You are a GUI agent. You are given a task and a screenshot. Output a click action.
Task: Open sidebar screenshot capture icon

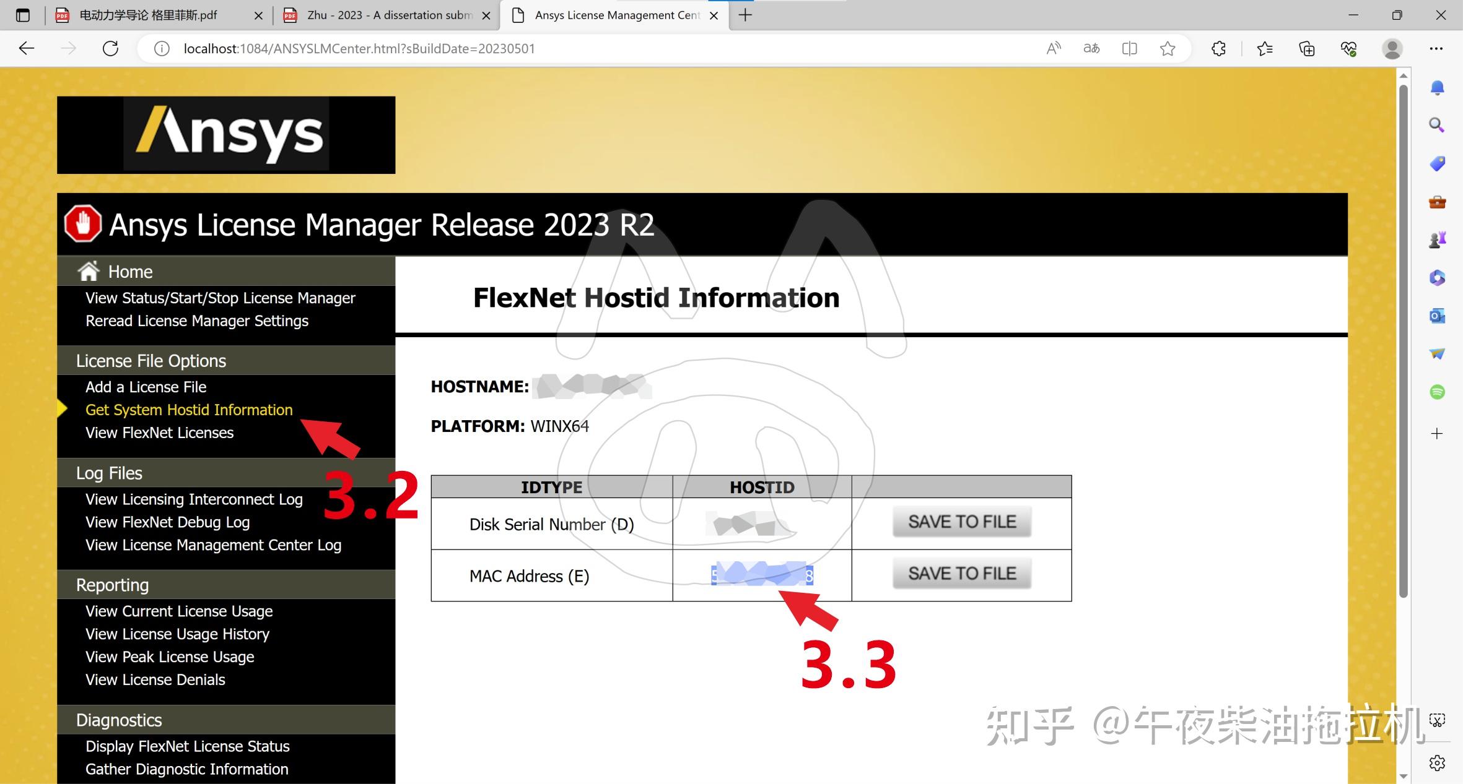[x=1437, y=720]
